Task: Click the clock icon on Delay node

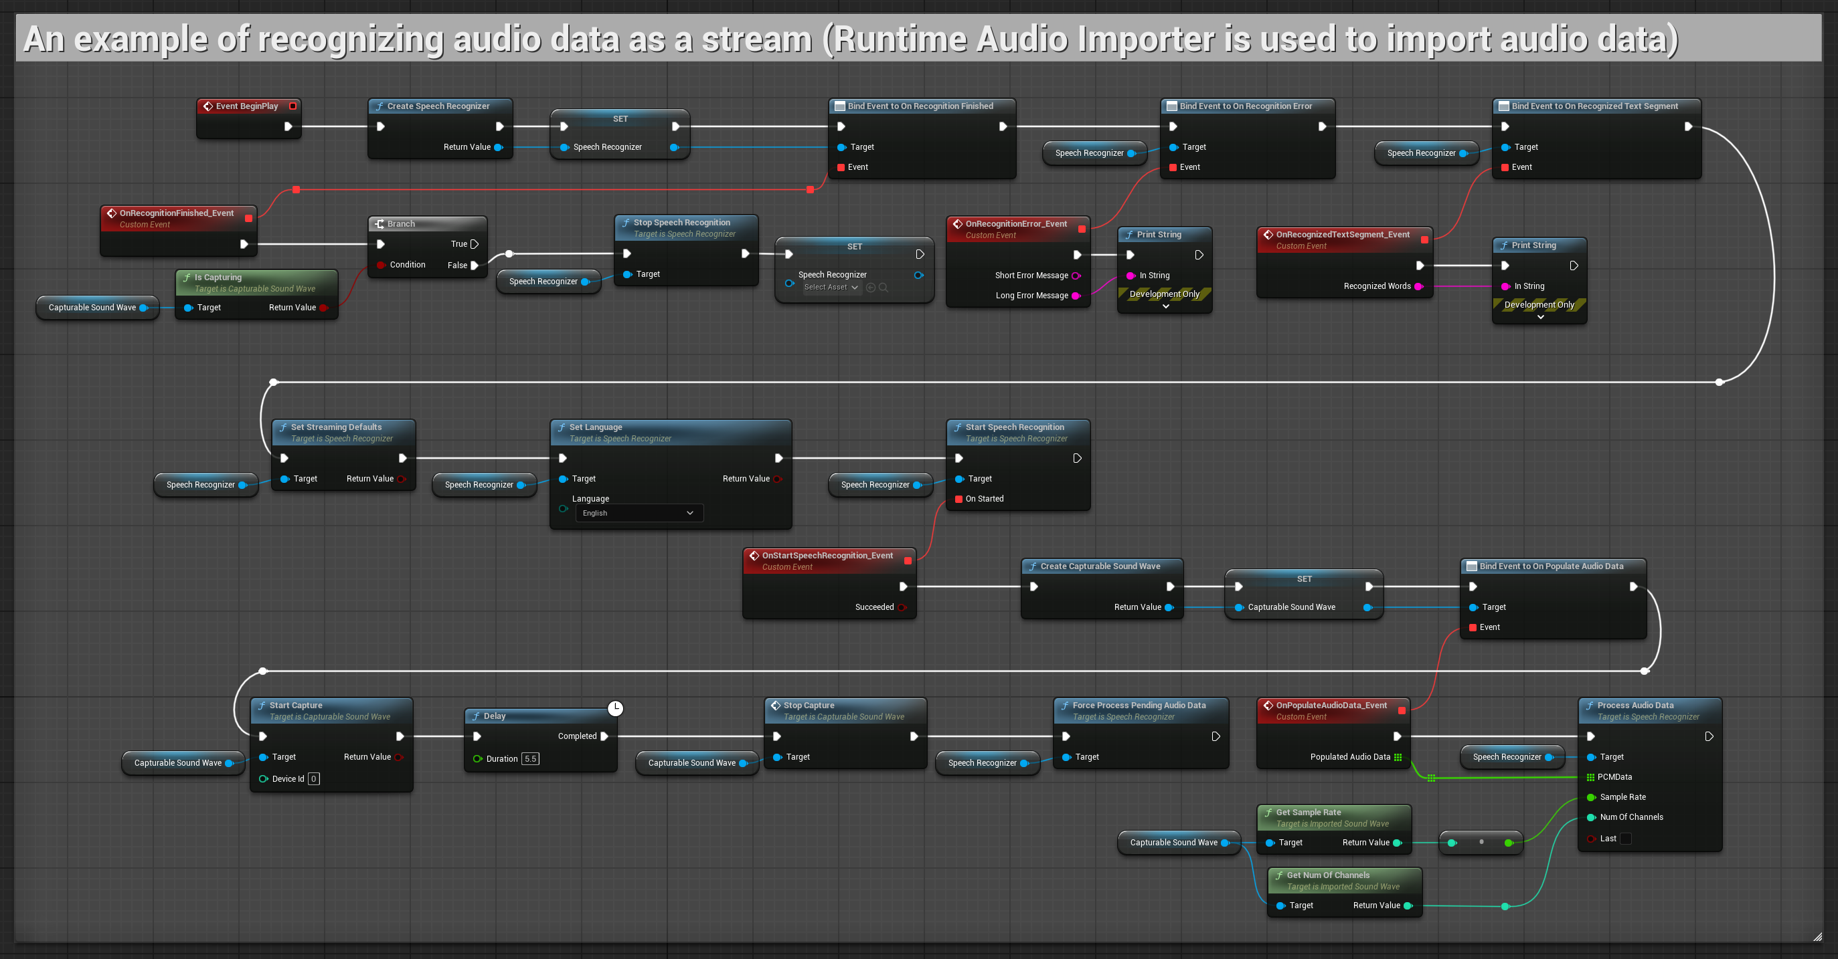Action: [x=615, y=708]
